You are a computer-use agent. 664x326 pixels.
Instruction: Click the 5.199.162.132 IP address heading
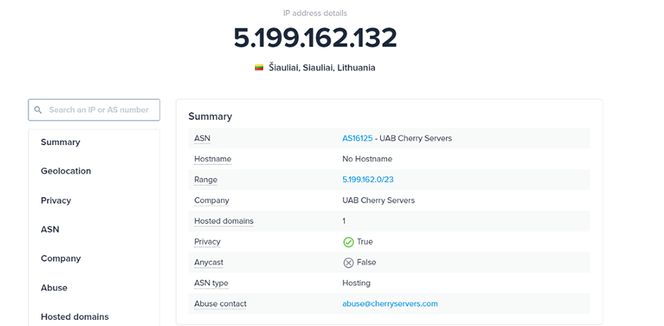coord(315,38)
